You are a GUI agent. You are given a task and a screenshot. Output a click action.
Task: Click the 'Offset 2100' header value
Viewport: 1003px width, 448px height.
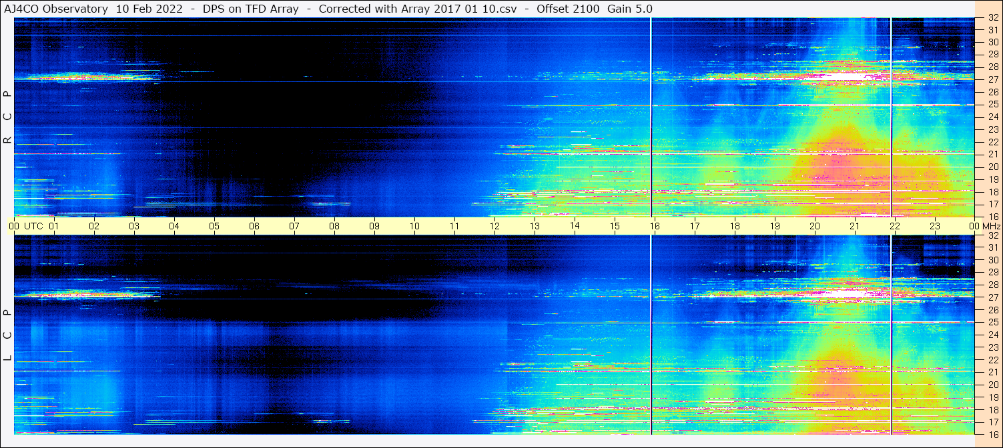568,9
